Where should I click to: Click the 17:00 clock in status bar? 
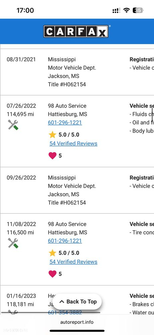click(x=25, y=10)
